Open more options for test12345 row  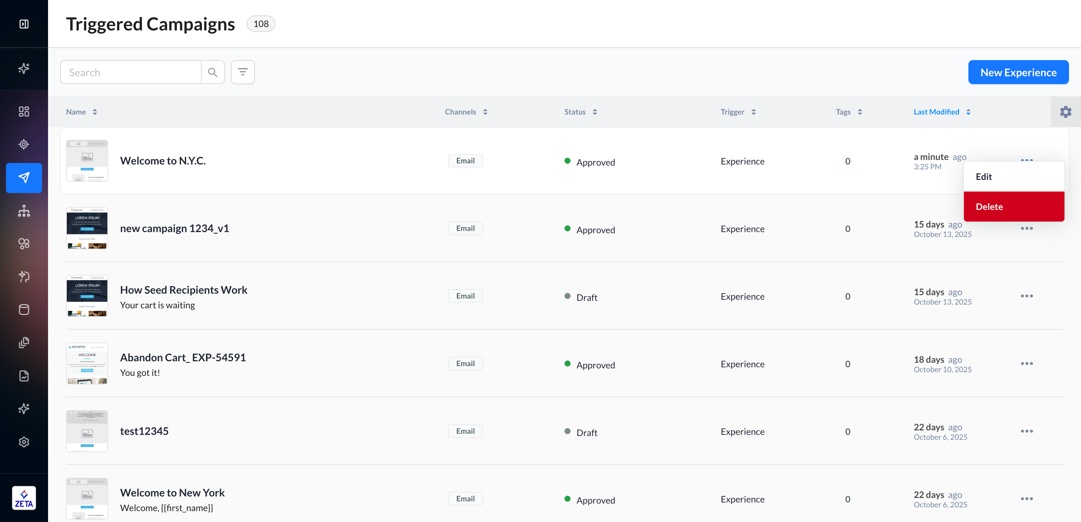(1027, 431)
